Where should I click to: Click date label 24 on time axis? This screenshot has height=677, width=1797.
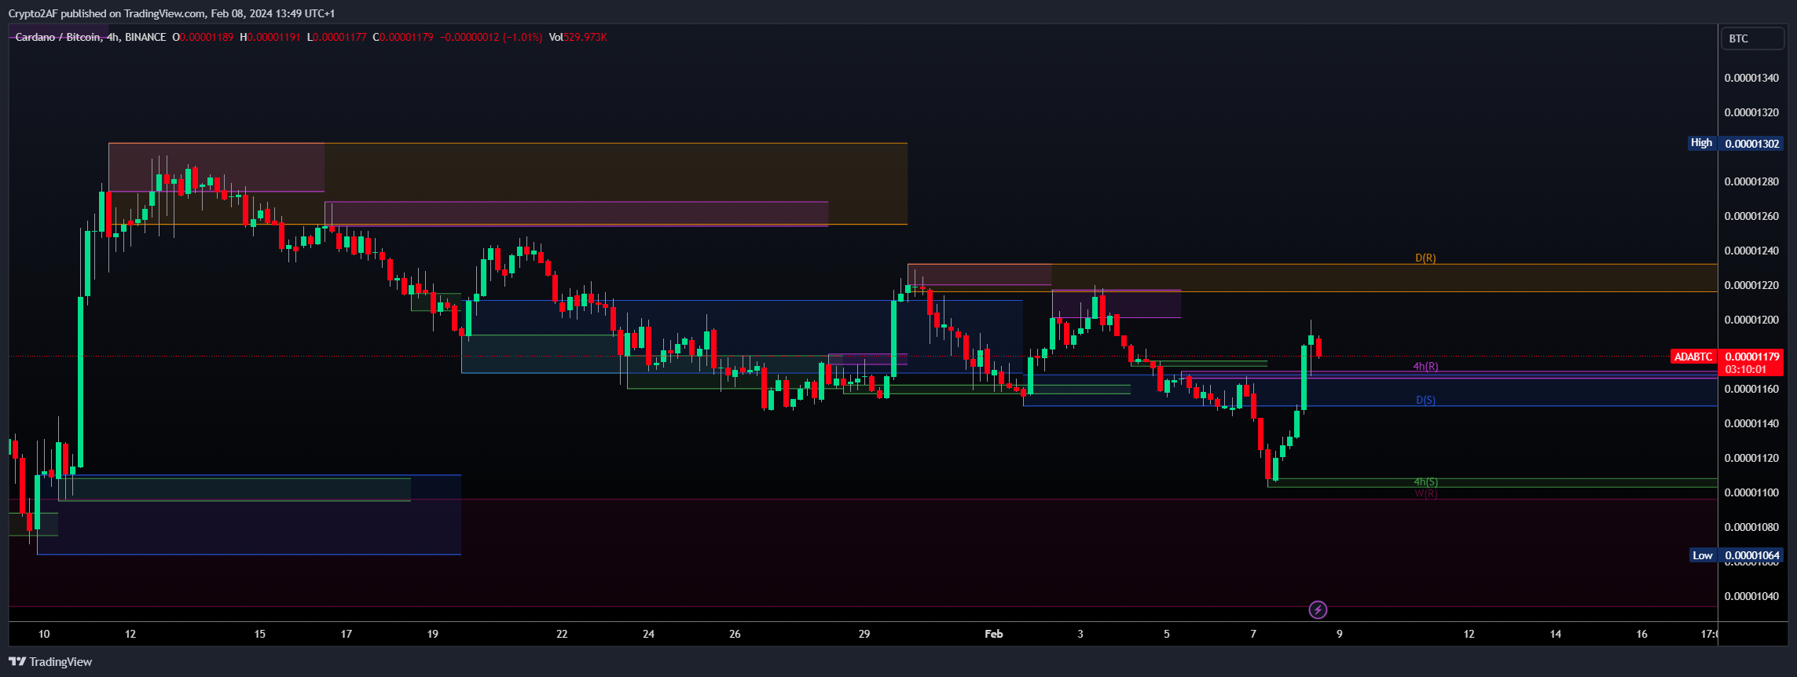pyautogui.click(x=648, y=634)
